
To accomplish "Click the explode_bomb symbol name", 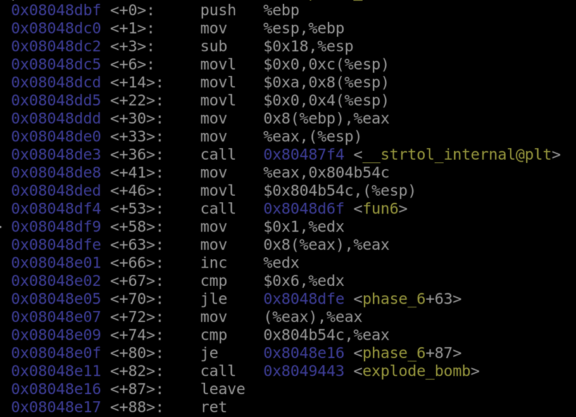I will coord(416,371).
